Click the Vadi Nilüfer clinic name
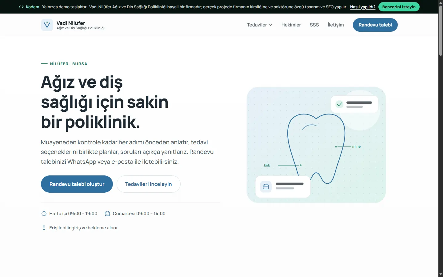Image resolution: width=443 pixels, height=277 pixels. (x=71, y=23)
